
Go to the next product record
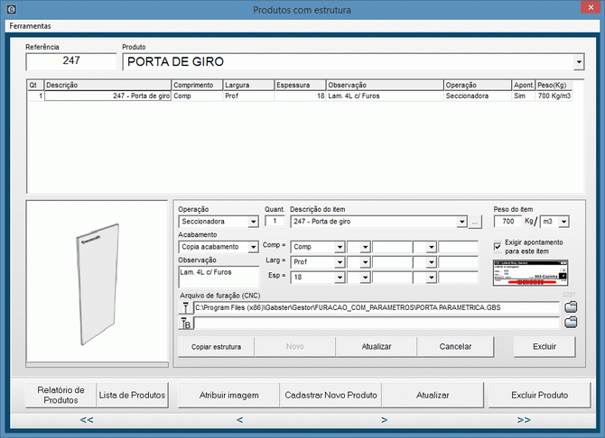[x=384, y=419]
